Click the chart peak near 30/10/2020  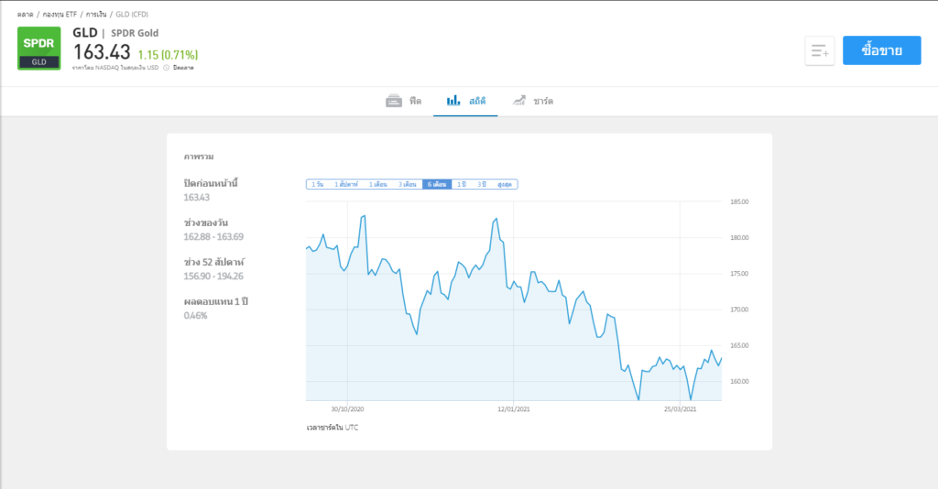pos(365,216)
